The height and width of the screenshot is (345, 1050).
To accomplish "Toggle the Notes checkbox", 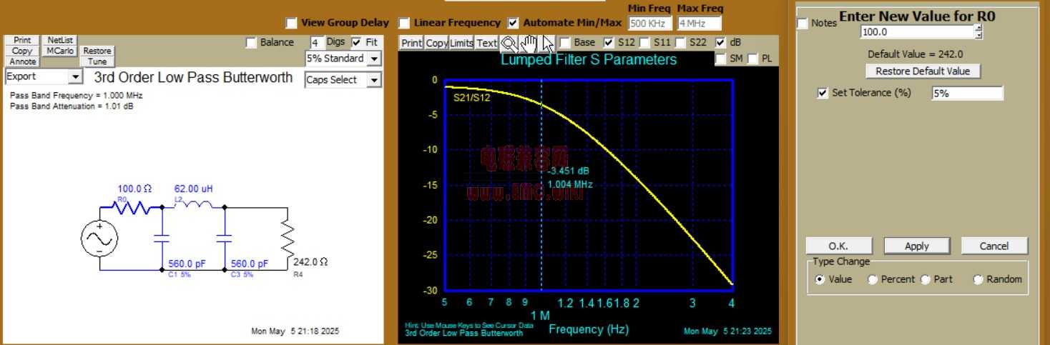I will pos(803,24).
